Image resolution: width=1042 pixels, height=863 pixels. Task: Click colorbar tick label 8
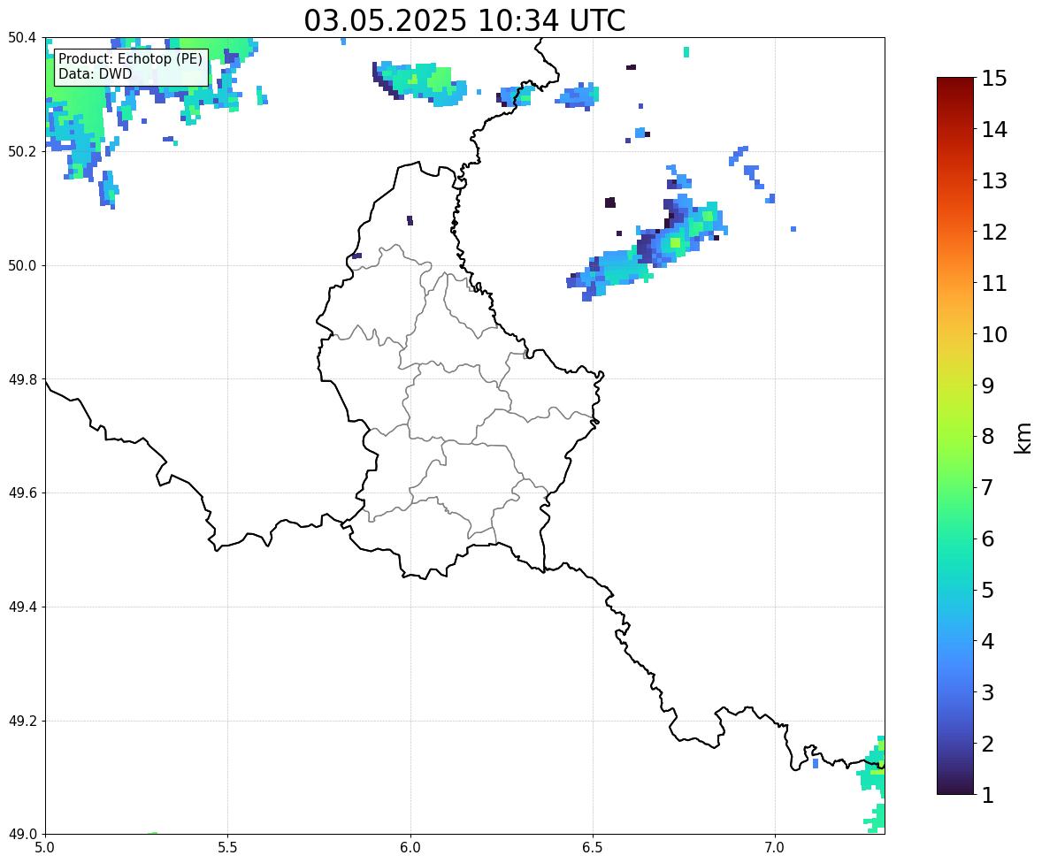[x=988, y=437]
